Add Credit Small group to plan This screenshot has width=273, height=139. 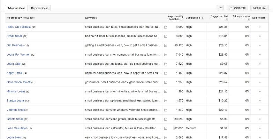click(260, 36)
